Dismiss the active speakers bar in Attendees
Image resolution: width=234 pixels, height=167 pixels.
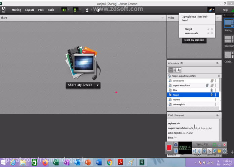point(219,76)
